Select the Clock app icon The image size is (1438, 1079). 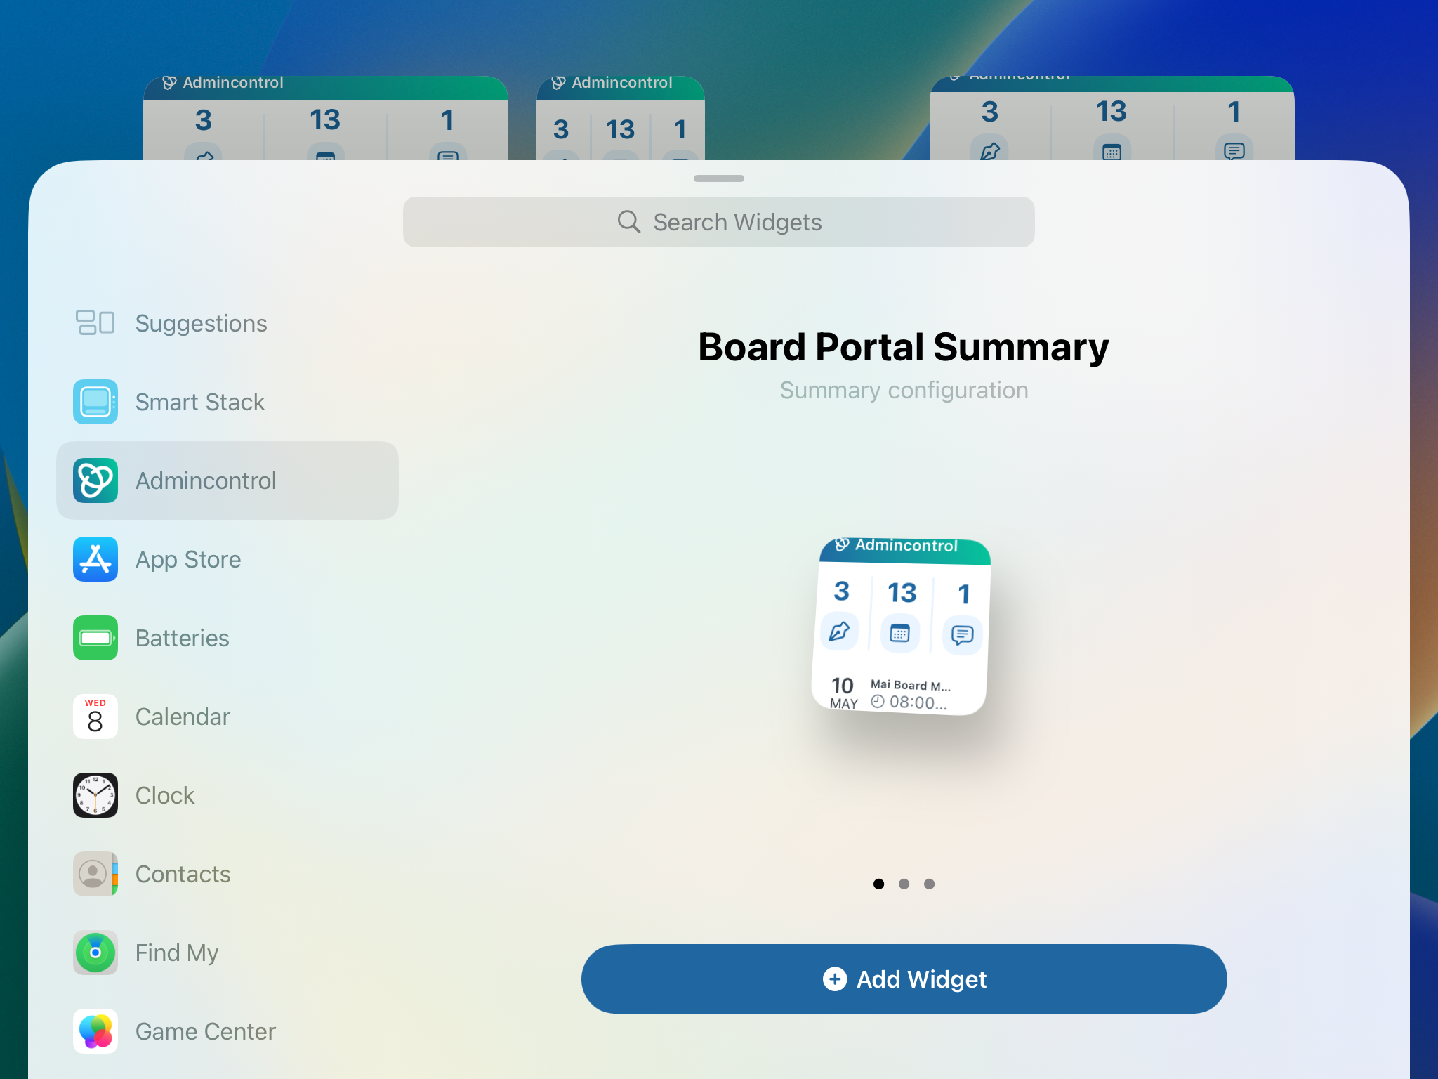[x=95, y=795]
